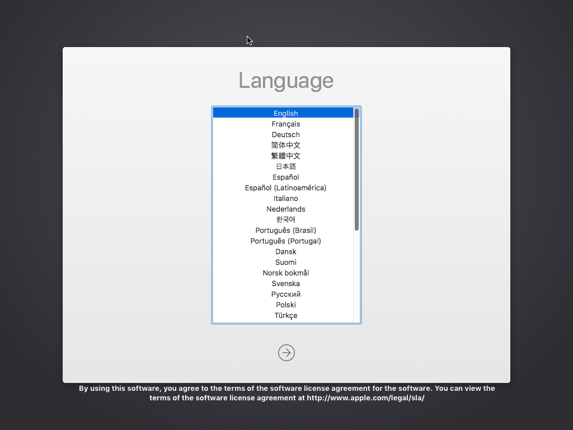
Task: Choose Español (Latinoamérica) option
Action: 285,188
